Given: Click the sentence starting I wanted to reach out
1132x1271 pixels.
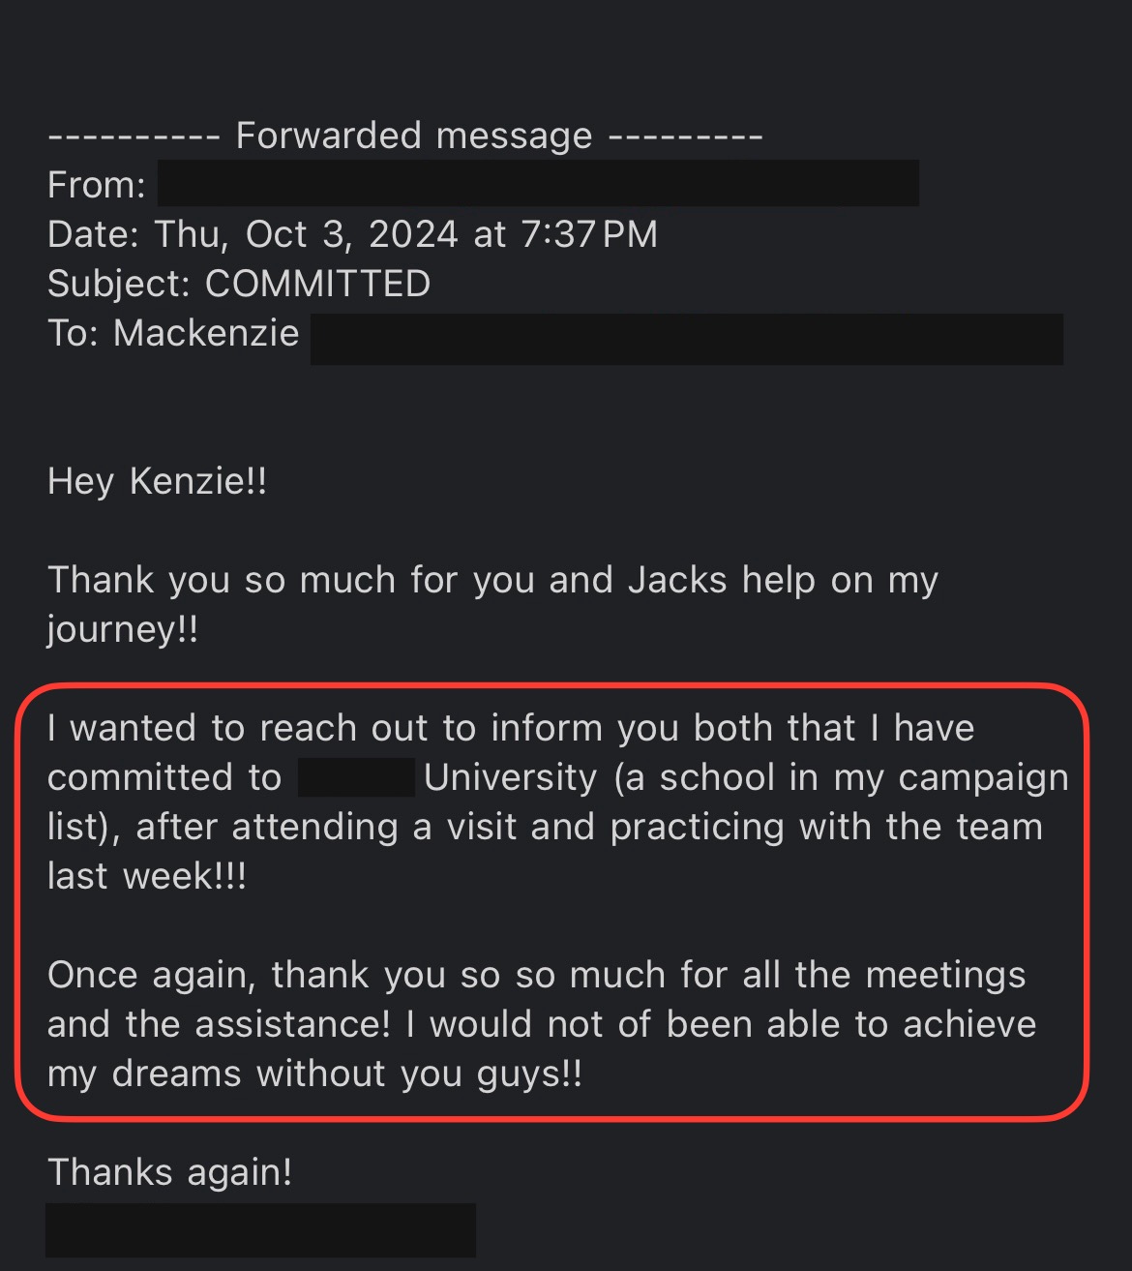Looking at the screenshot, I should 511,728.
